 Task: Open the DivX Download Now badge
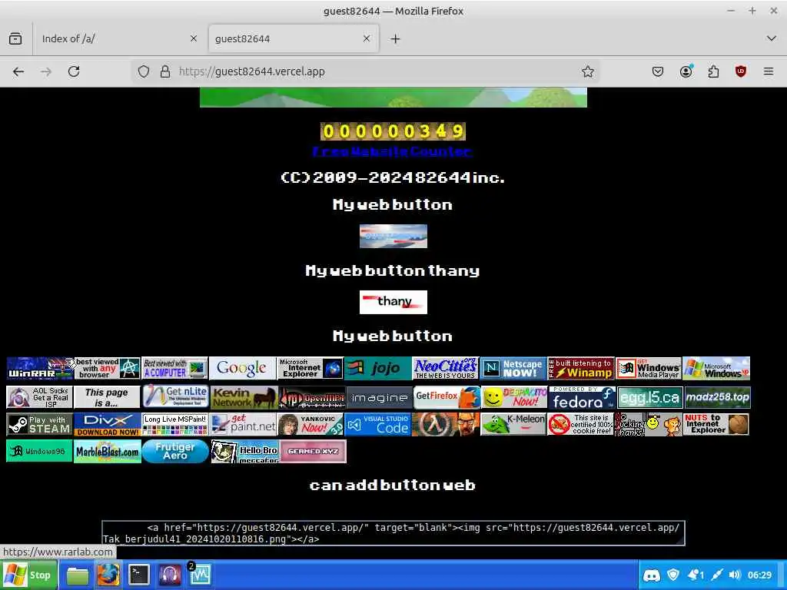pyautogui.click(x=108, y=424)
